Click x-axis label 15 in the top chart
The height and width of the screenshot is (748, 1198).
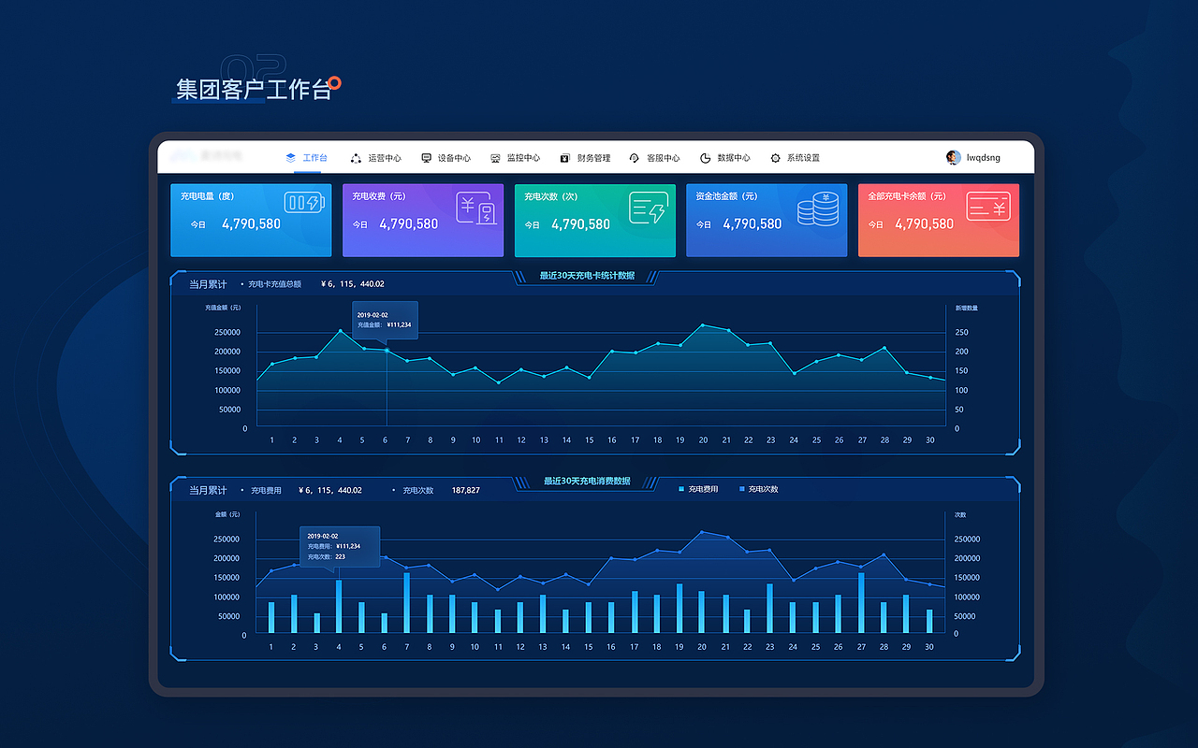point(589,439)
